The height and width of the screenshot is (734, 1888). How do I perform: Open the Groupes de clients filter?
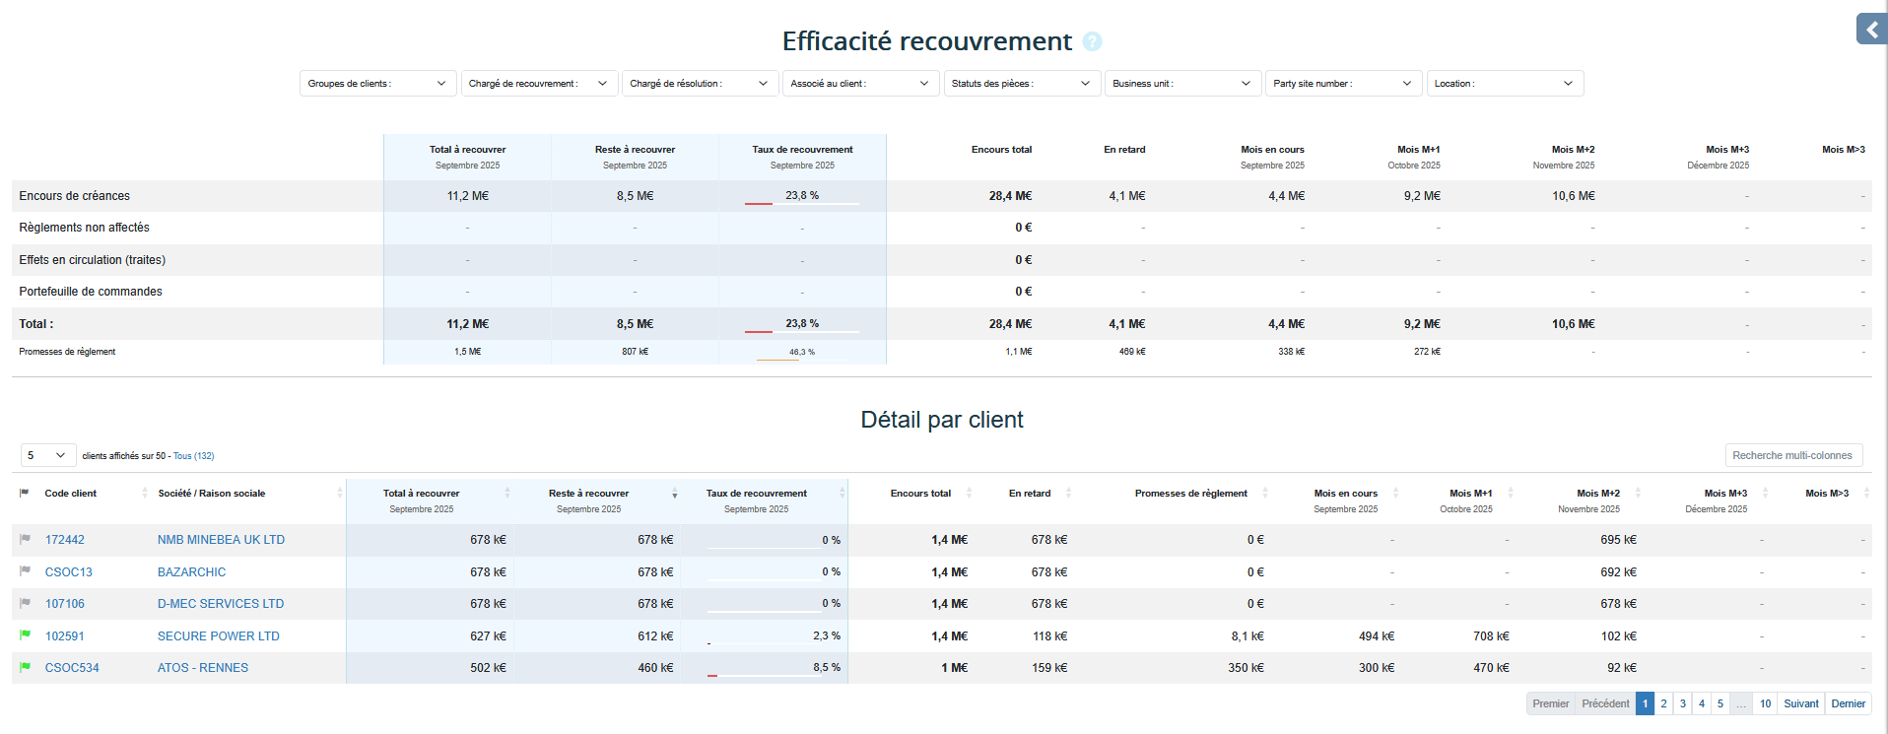click(378, 84)
